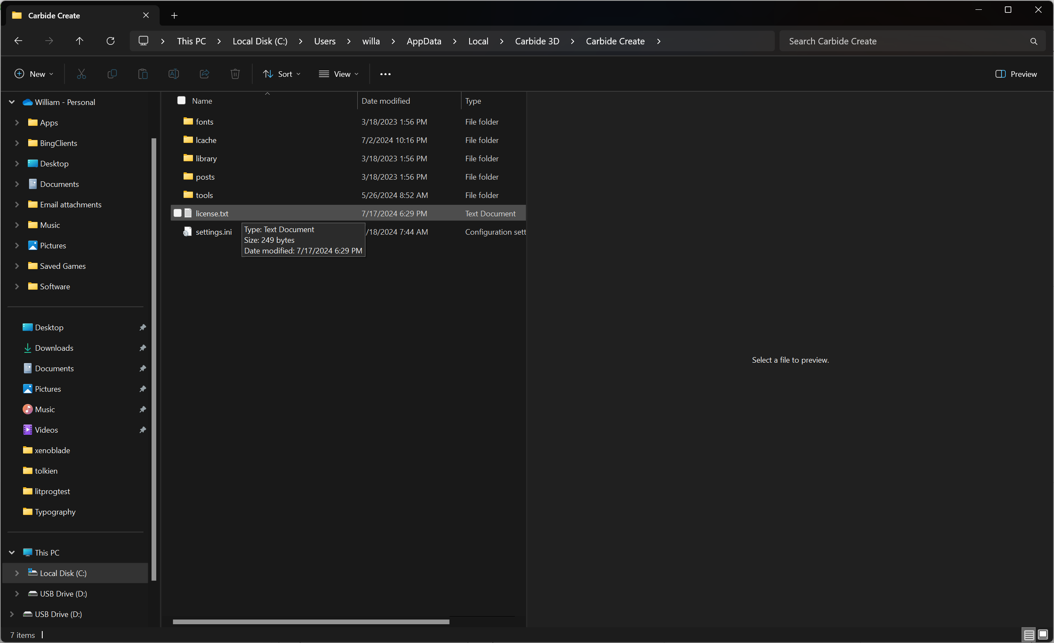Open tolkien folder in quick access
This screenshot has width=1054, height=643.
pyautogui.click(x=46, y=471)
